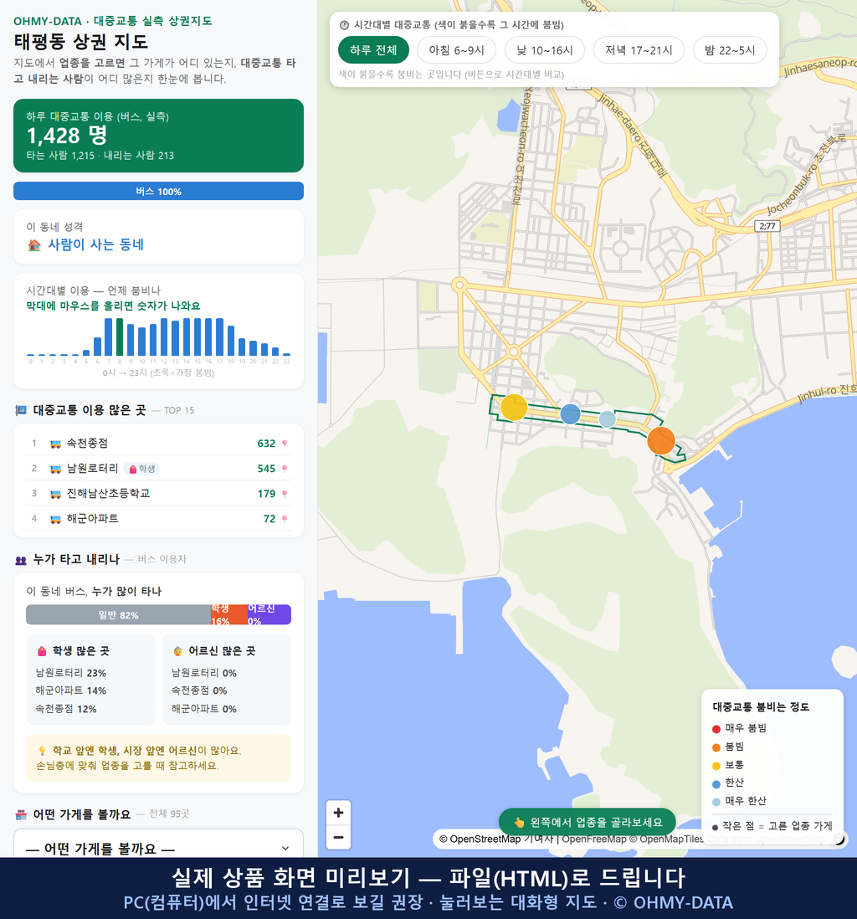Click the bus icon next to 진해남산초등학교
The height and width of the screenshot is (919, 857).
coord(56,494)
